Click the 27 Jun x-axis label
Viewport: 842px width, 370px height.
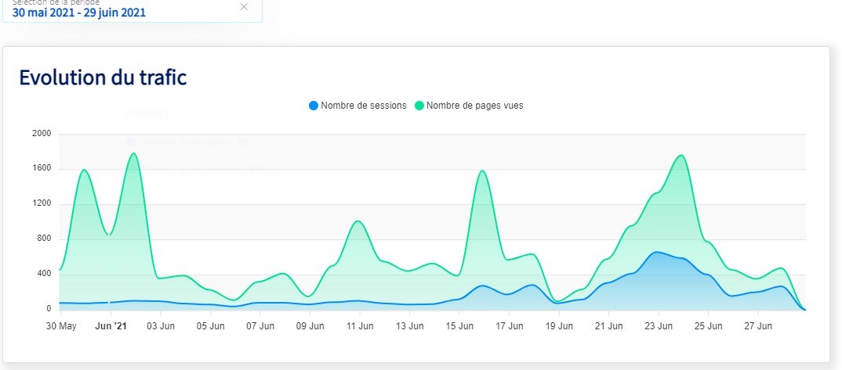(x=757, y=325)
